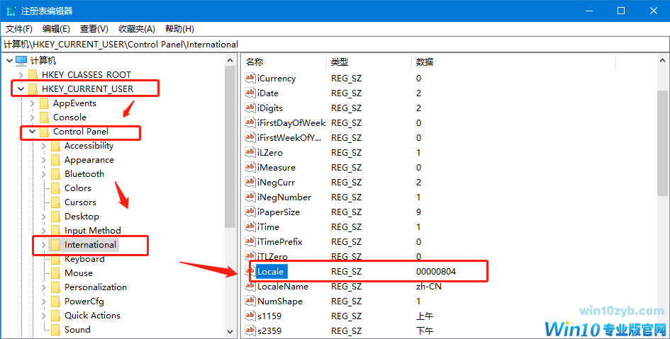The image size is (670, 339).
Task: Expand the AppEvents key chevron
Action: pyautogui.click(x=32, y=103)
